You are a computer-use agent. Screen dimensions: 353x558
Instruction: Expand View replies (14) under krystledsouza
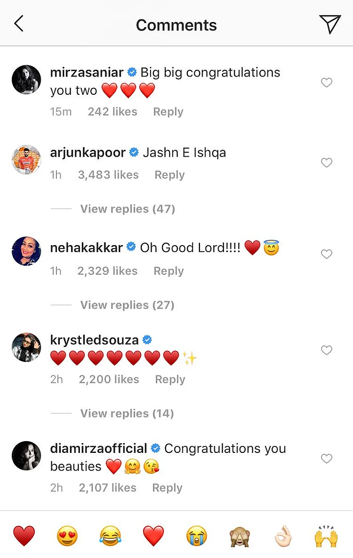pyautogui.click(x=127, y=414)
